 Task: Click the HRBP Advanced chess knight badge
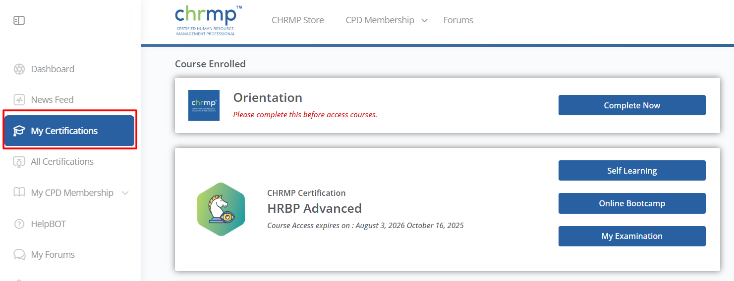pos(221,209)
